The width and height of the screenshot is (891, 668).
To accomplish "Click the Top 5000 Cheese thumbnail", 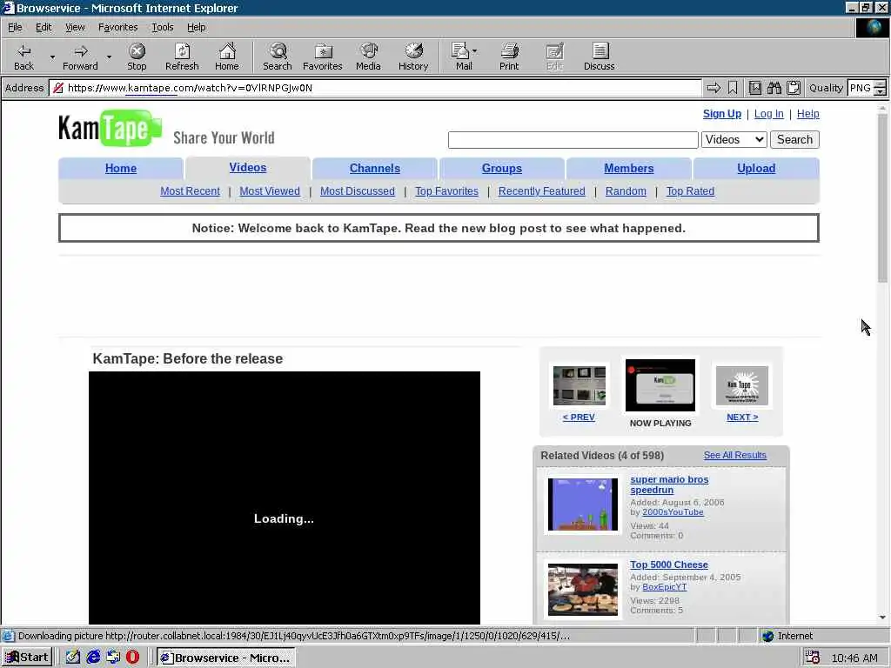I will pos(582,590).
